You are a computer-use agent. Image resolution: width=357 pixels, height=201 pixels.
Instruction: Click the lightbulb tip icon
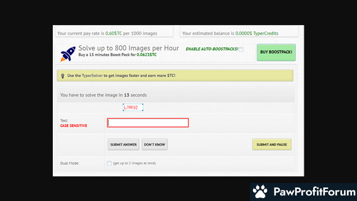click(63, 76)
